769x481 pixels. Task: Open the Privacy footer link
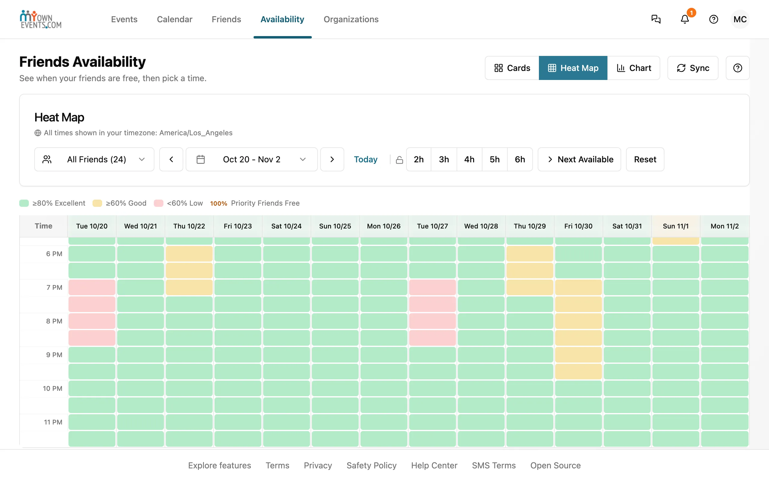318,465
